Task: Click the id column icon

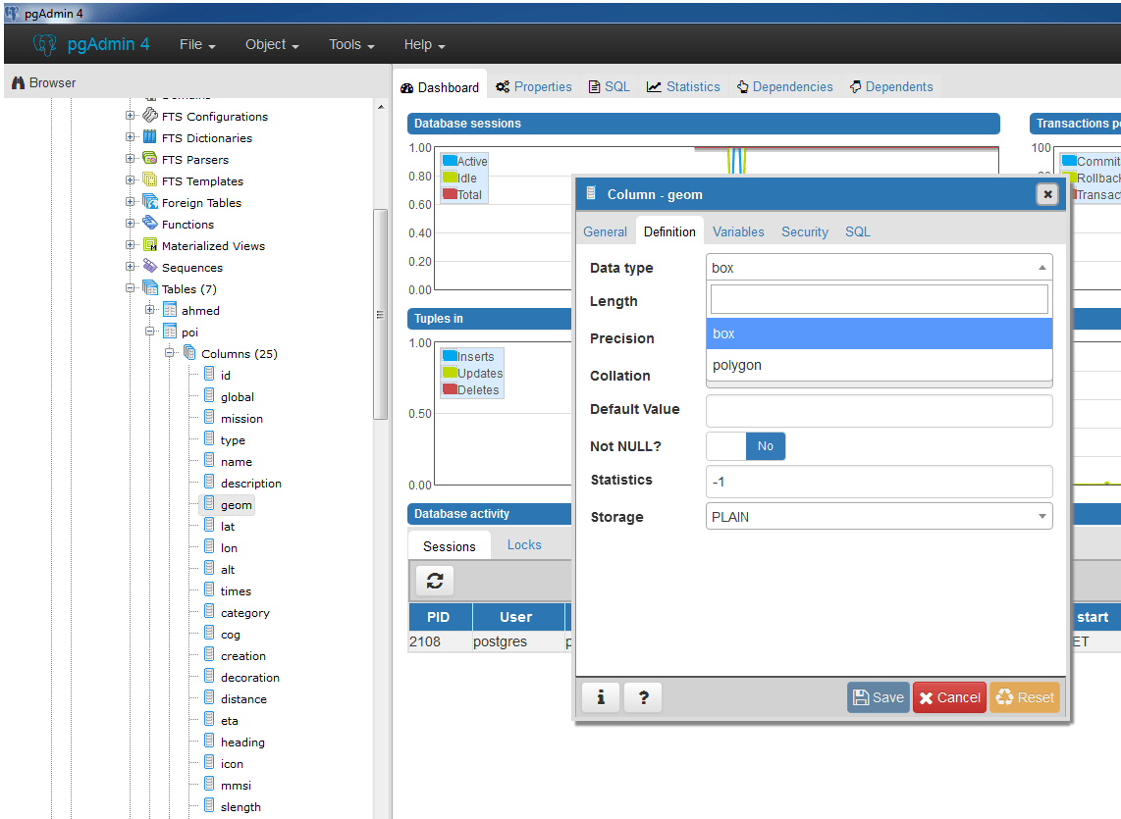Action: point(209,374)
